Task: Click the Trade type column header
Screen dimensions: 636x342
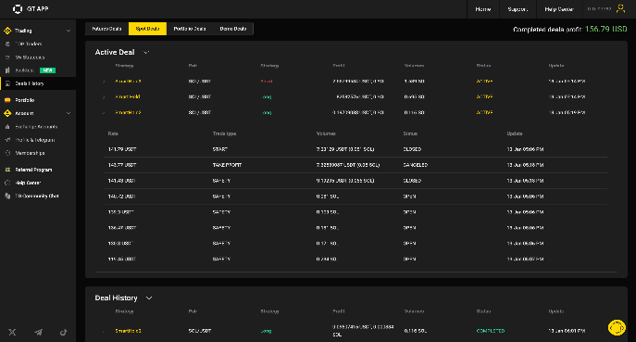Action: click(224, 133)
